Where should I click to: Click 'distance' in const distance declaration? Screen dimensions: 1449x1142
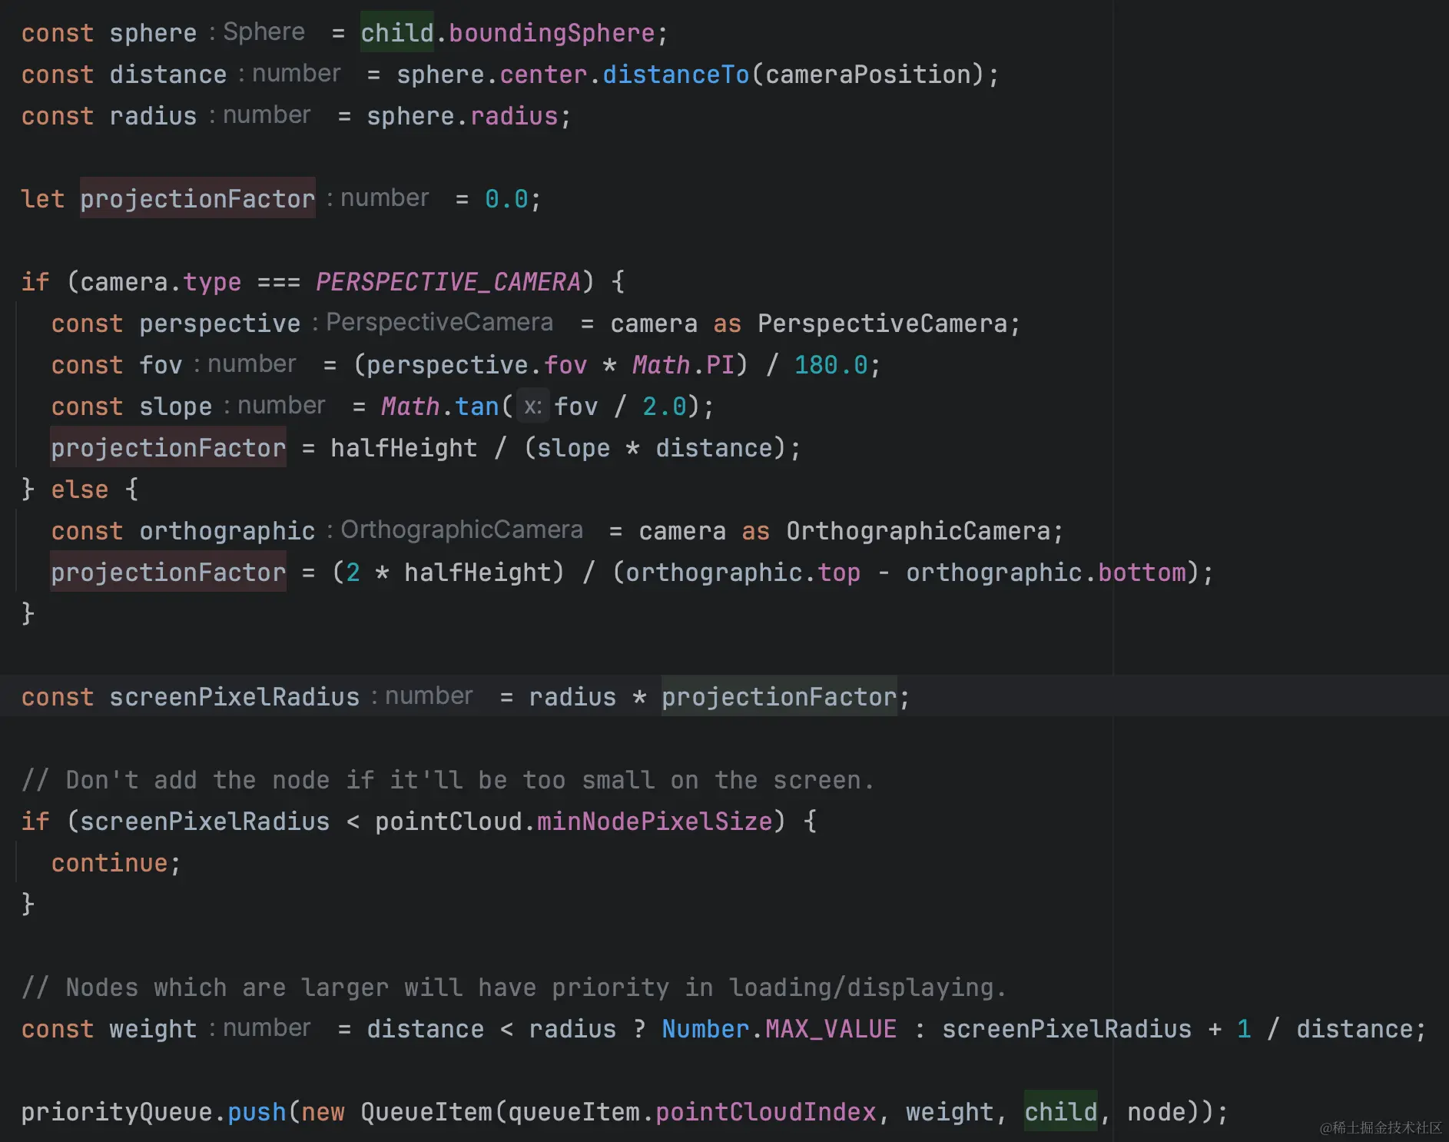click(168, 75)
